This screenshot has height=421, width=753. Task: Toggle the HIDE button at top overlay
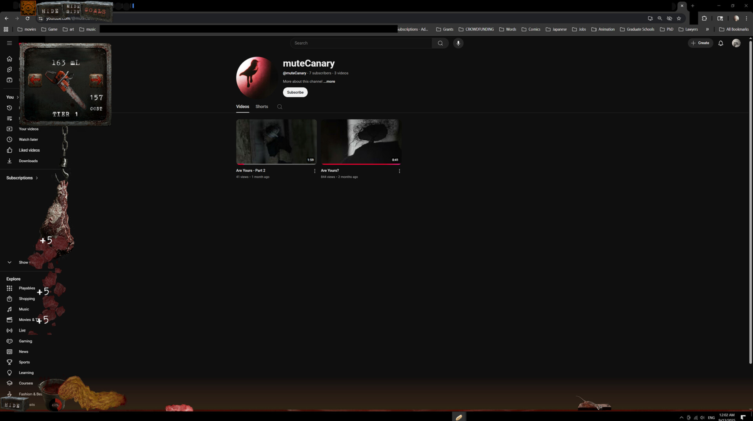[x=50, y=11]
